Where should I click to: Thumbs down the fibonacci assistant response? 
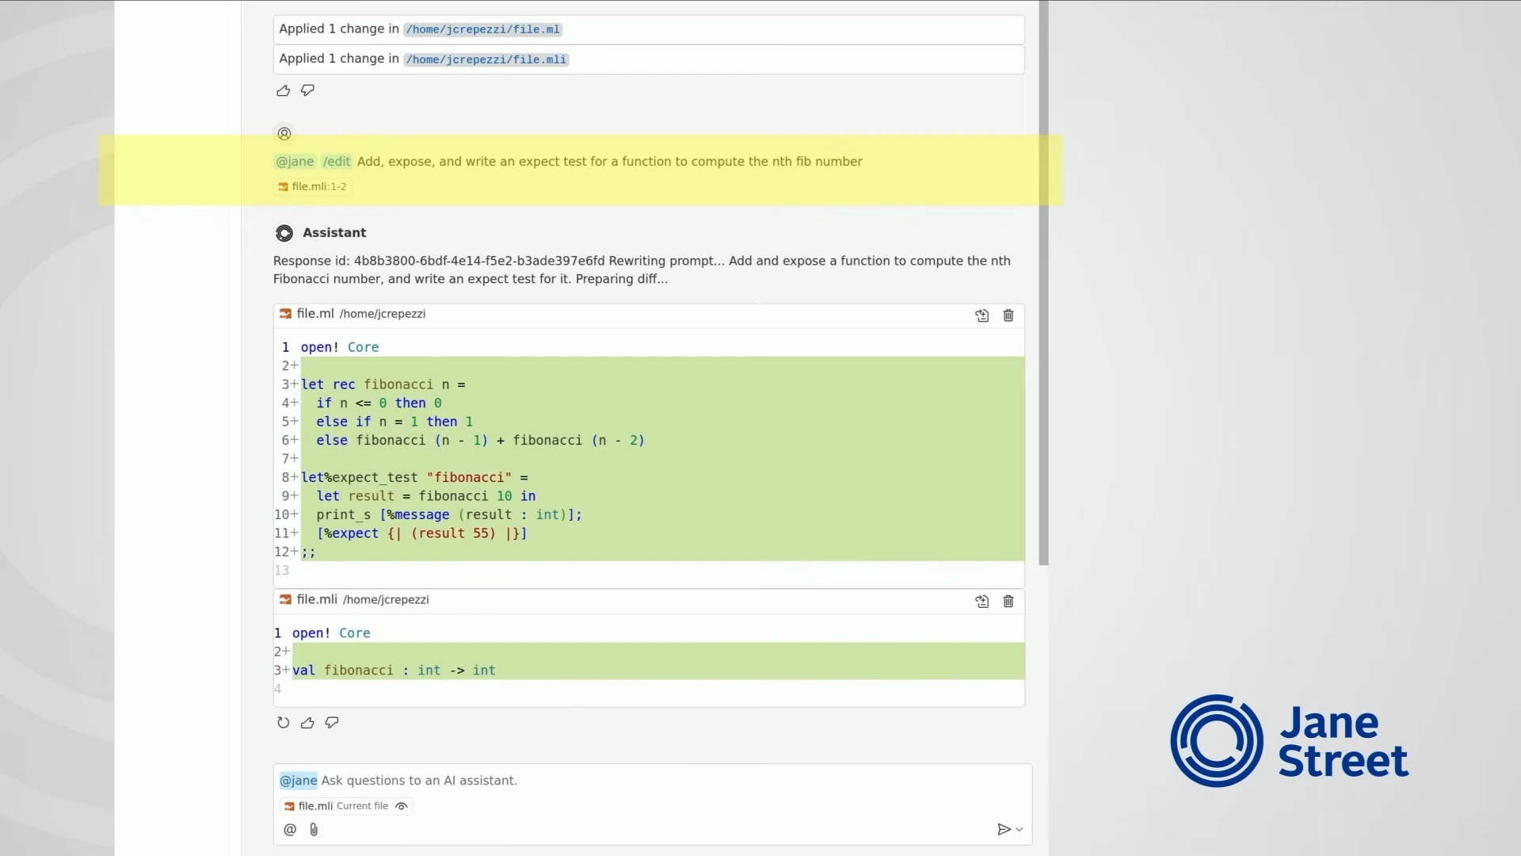click(332, 723)
